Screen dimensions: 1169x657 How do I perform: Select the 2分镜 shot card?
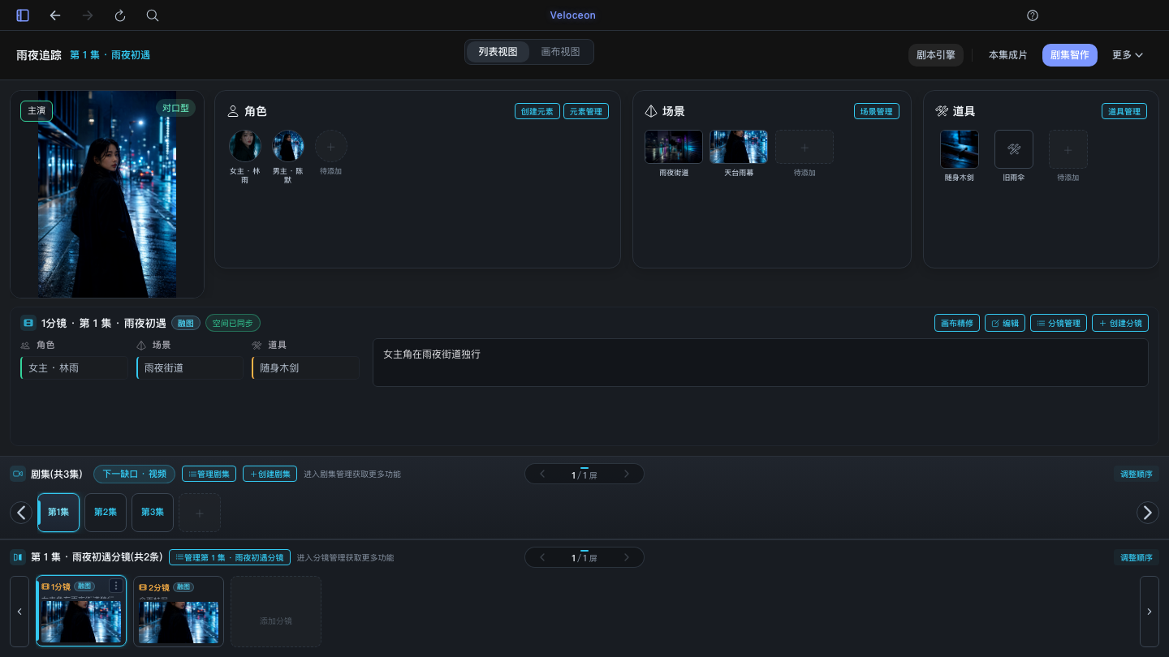(x=179, y=612)
